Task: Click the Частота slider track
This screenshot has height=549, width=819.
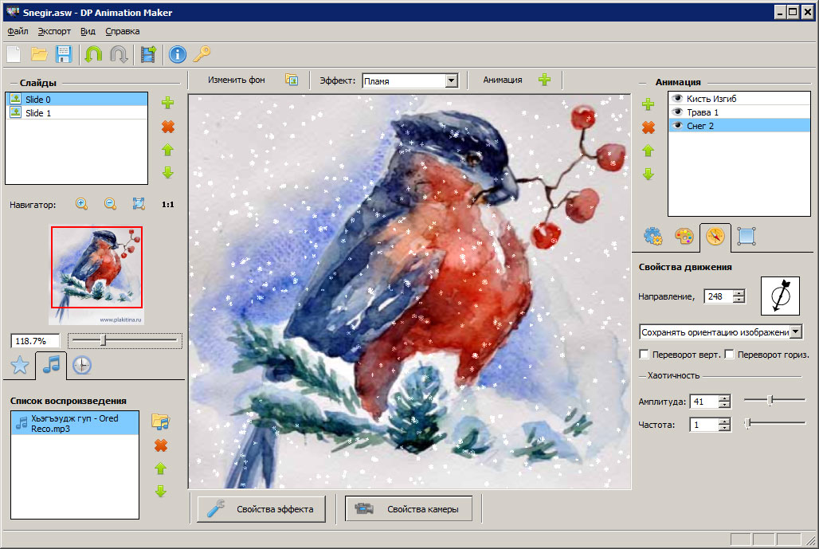Action: click(x=774, y=423)
